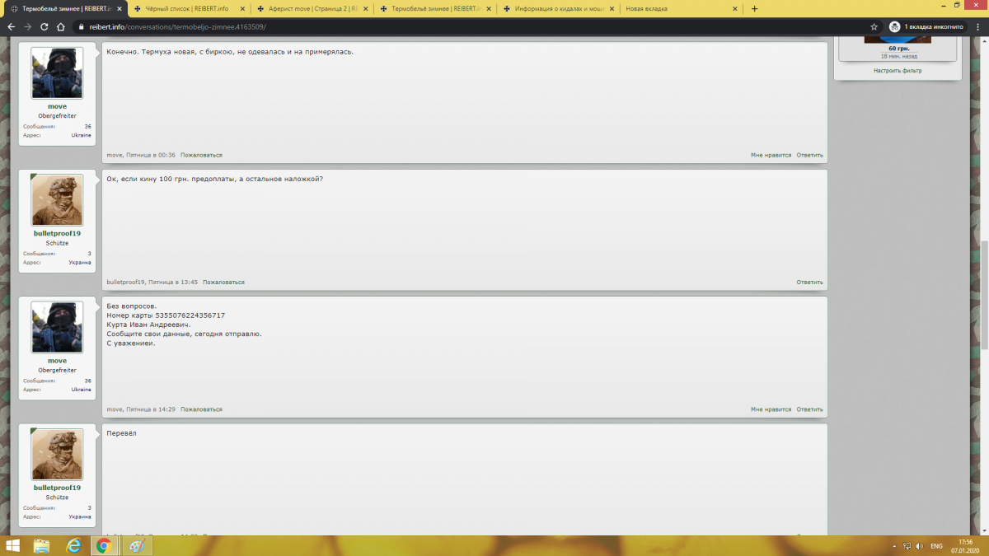Like the 14:29 post with Мне нравится
Image resolution: width=989 pixels, height=556 pixels.
click(x=771, y=409)
